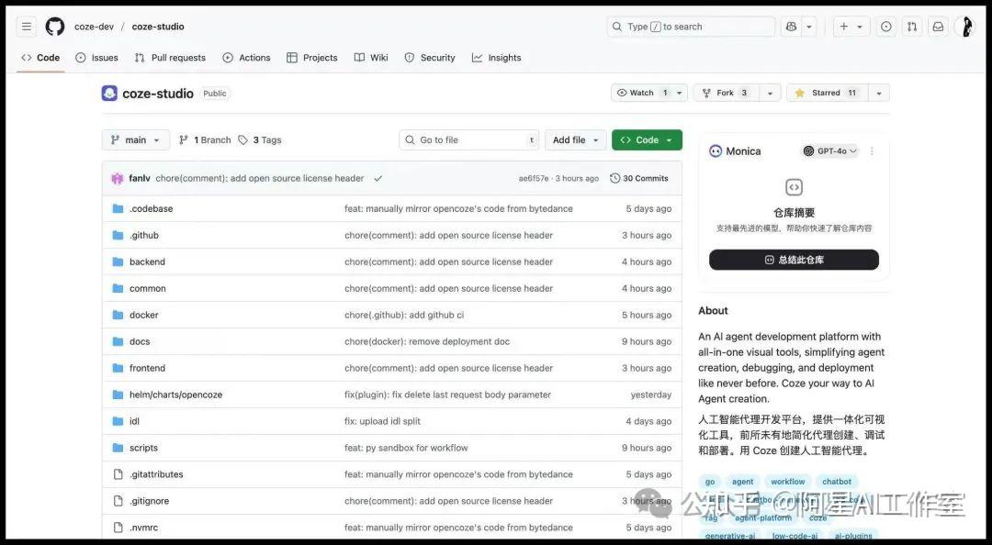Open the GPT-4o model selector
This screenshot has width=992, height=545.
[830, 151]
